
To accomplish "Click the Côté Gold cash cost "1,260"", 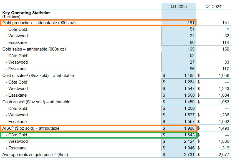I will 189,108.
